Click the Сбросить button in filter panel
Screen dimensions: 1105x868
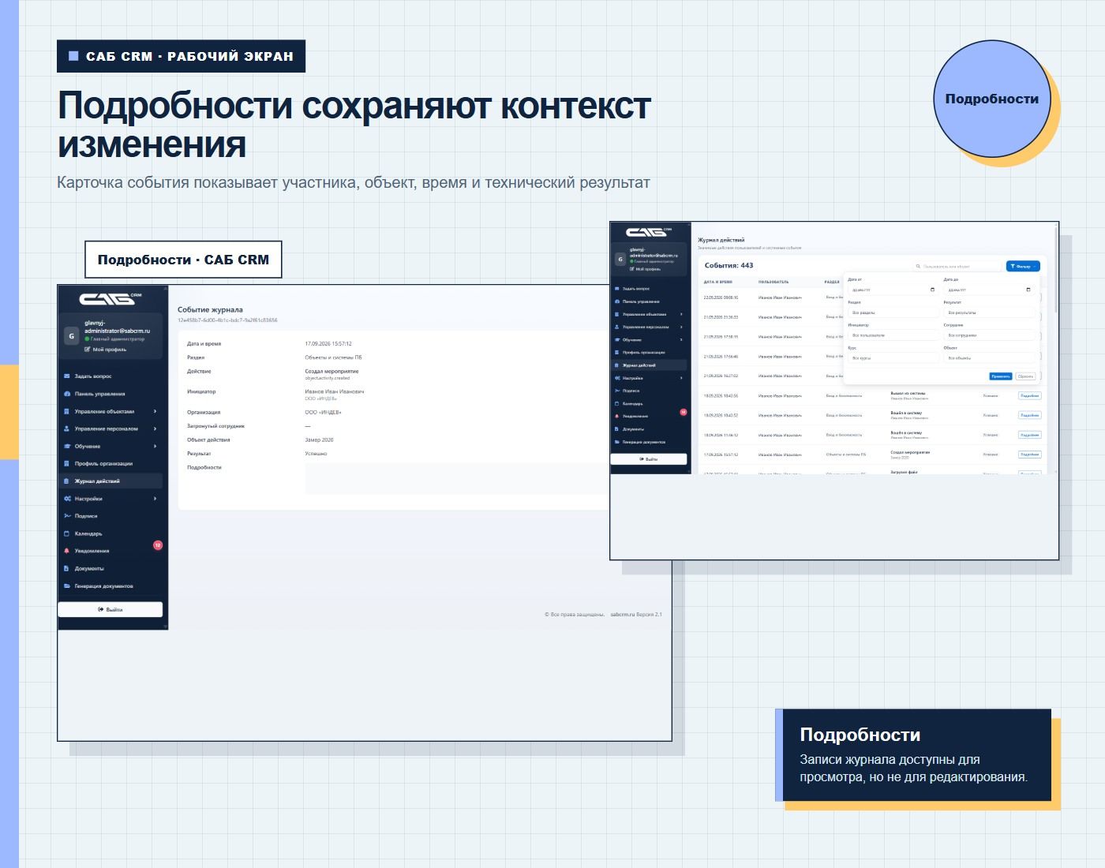[x=1024, y=376]
